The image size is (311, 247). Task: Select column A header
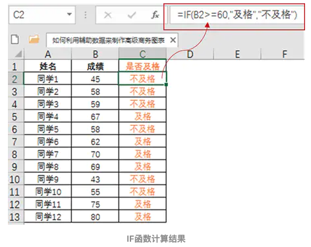(47, 54)
